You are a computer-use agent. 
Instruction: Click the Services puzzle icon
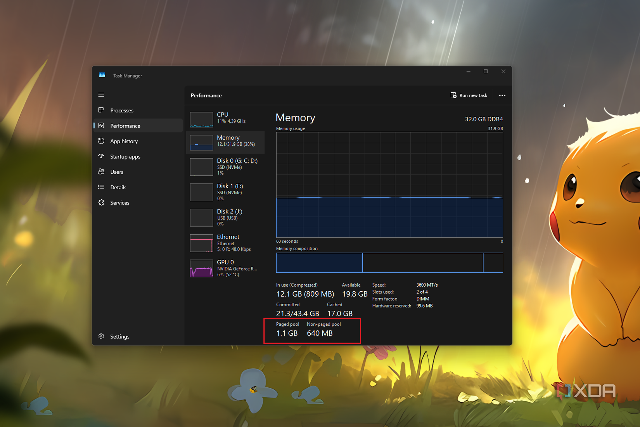coord(101,202)
